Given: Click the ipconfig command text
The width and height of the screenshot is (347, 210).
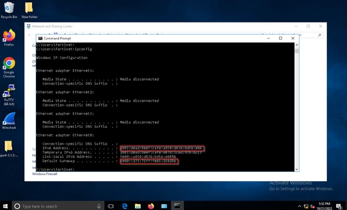Looking at the screenshot, I should click(83, 49).
